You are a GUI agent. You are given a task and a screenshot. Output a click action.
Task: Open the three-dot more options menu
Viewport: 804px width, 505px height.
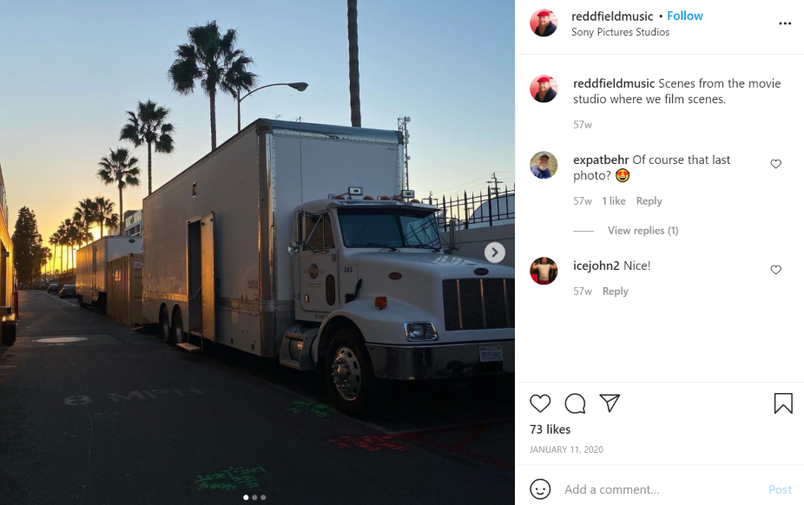pyautogui.click(x=785, y=23)
